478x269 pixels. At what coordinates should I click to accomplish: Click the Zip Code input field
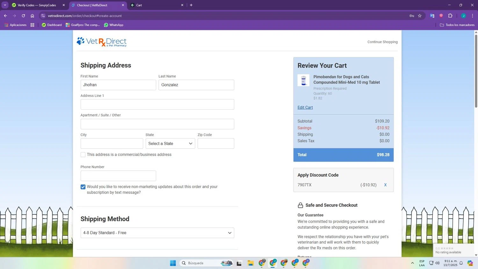click(216, 143)
